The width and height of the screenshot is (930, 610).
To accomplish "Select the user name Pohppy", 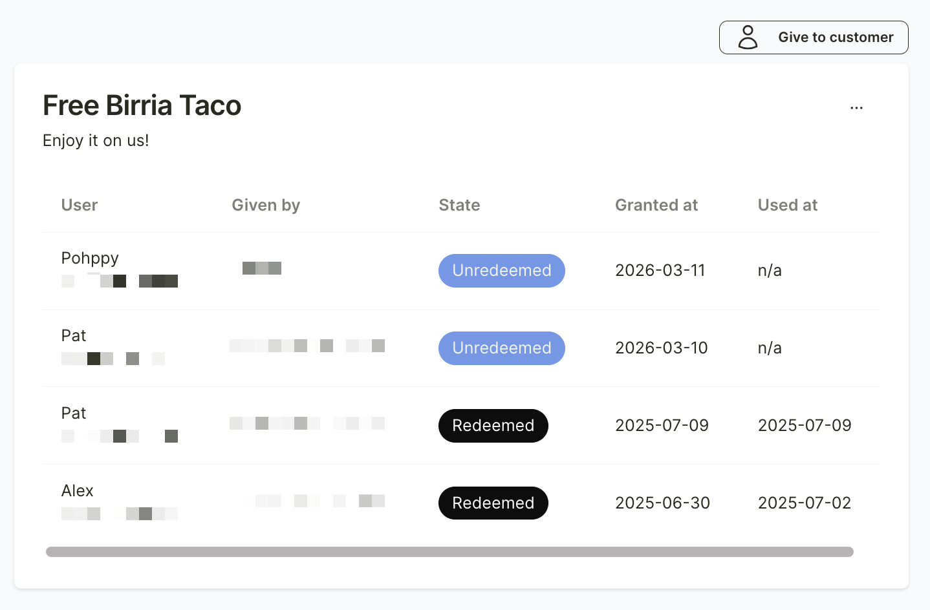I will coord(90,258).
